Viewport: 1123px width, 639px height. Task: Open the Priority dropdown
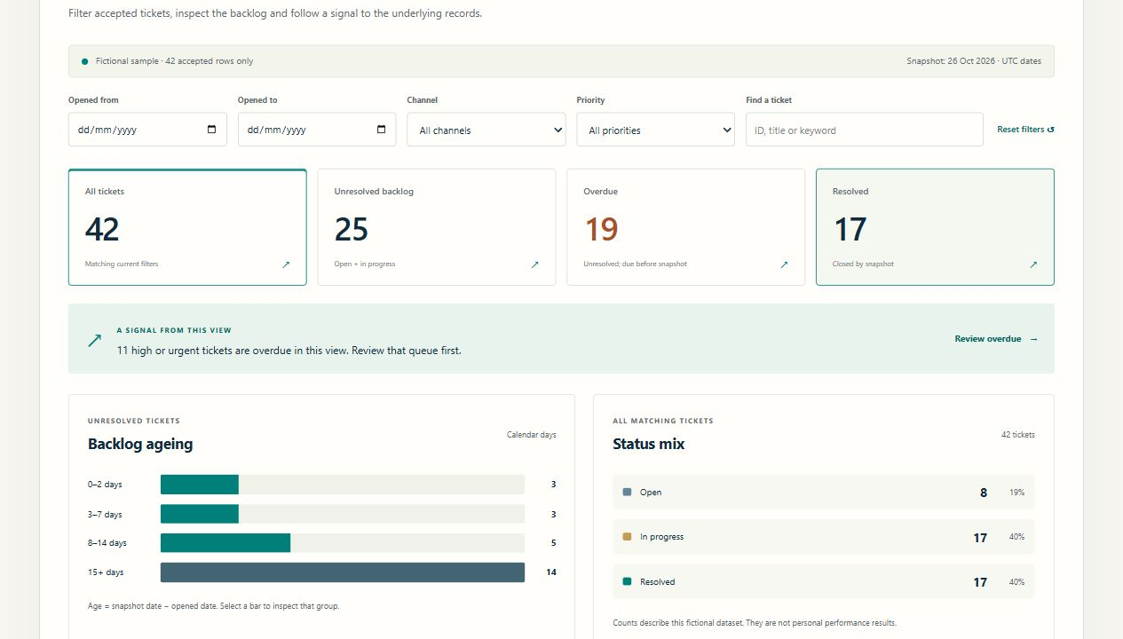[x=656, y=130]
